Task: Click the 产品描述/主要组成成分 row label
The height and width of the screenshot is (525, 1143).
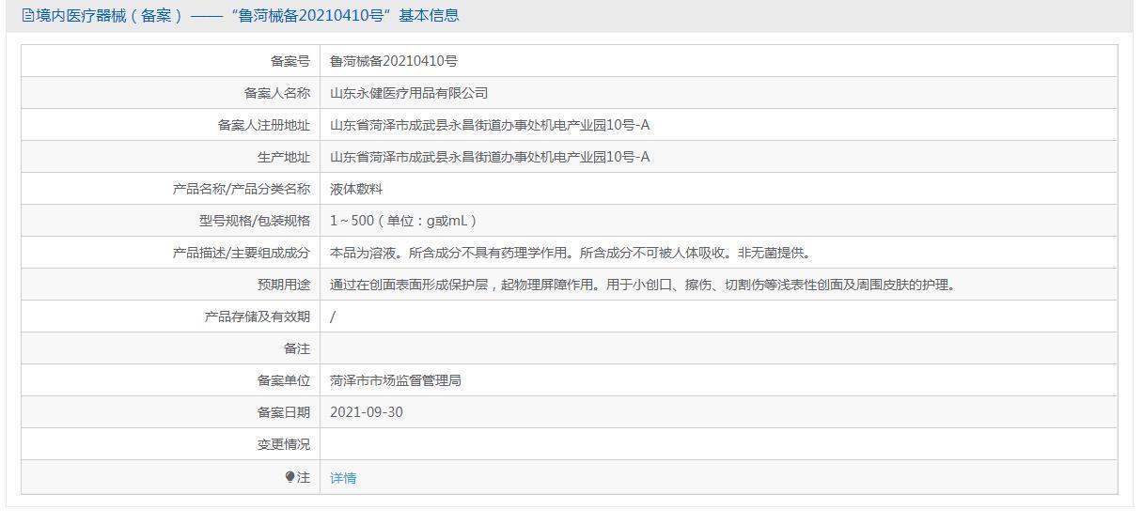Action: tap(242, 253)
